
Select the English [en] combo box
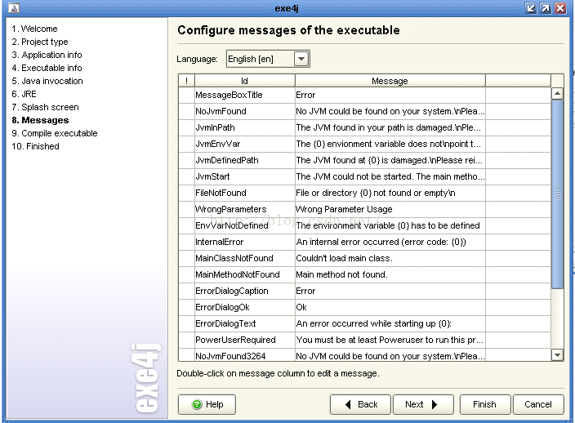tap(268, 59)
